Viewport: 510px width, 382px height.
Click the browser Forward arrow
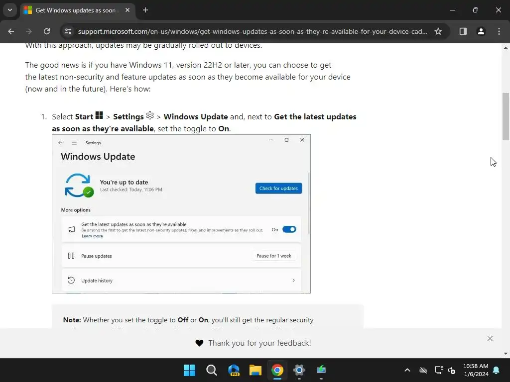pyautogui.click(x=29, y=31)
